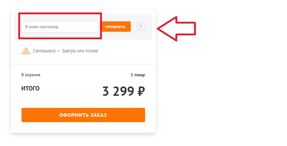Click the gray promo panel right of help icon
The width and height of the screenshot is (287, 146).
pyautogui.click(x=149, y=27)
